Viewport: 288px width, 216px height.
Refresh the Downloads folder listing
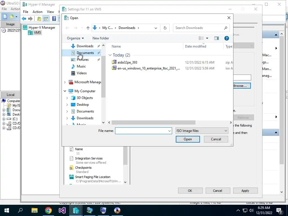point(165,28)
